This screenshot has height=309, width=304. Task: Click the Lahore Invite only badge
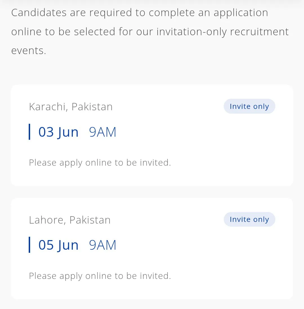pyautogui.click(x=249, y=219)
